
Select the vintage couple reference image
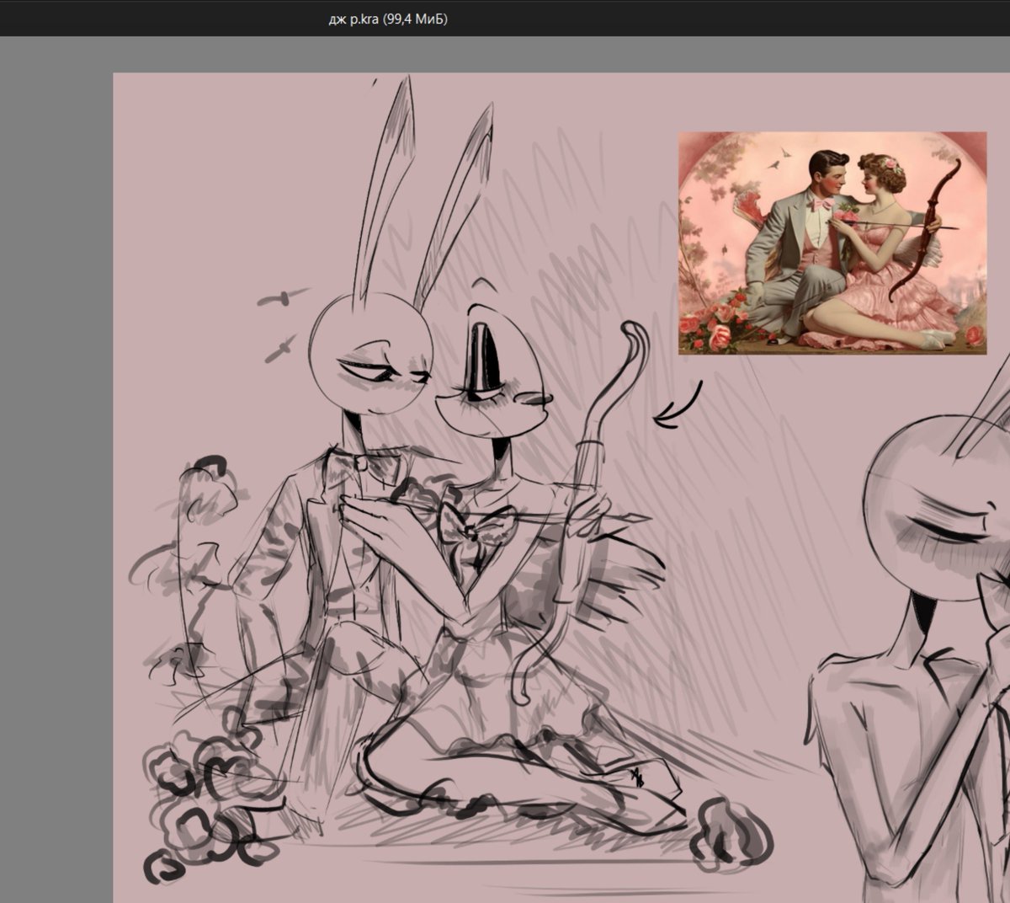point(832,243)
